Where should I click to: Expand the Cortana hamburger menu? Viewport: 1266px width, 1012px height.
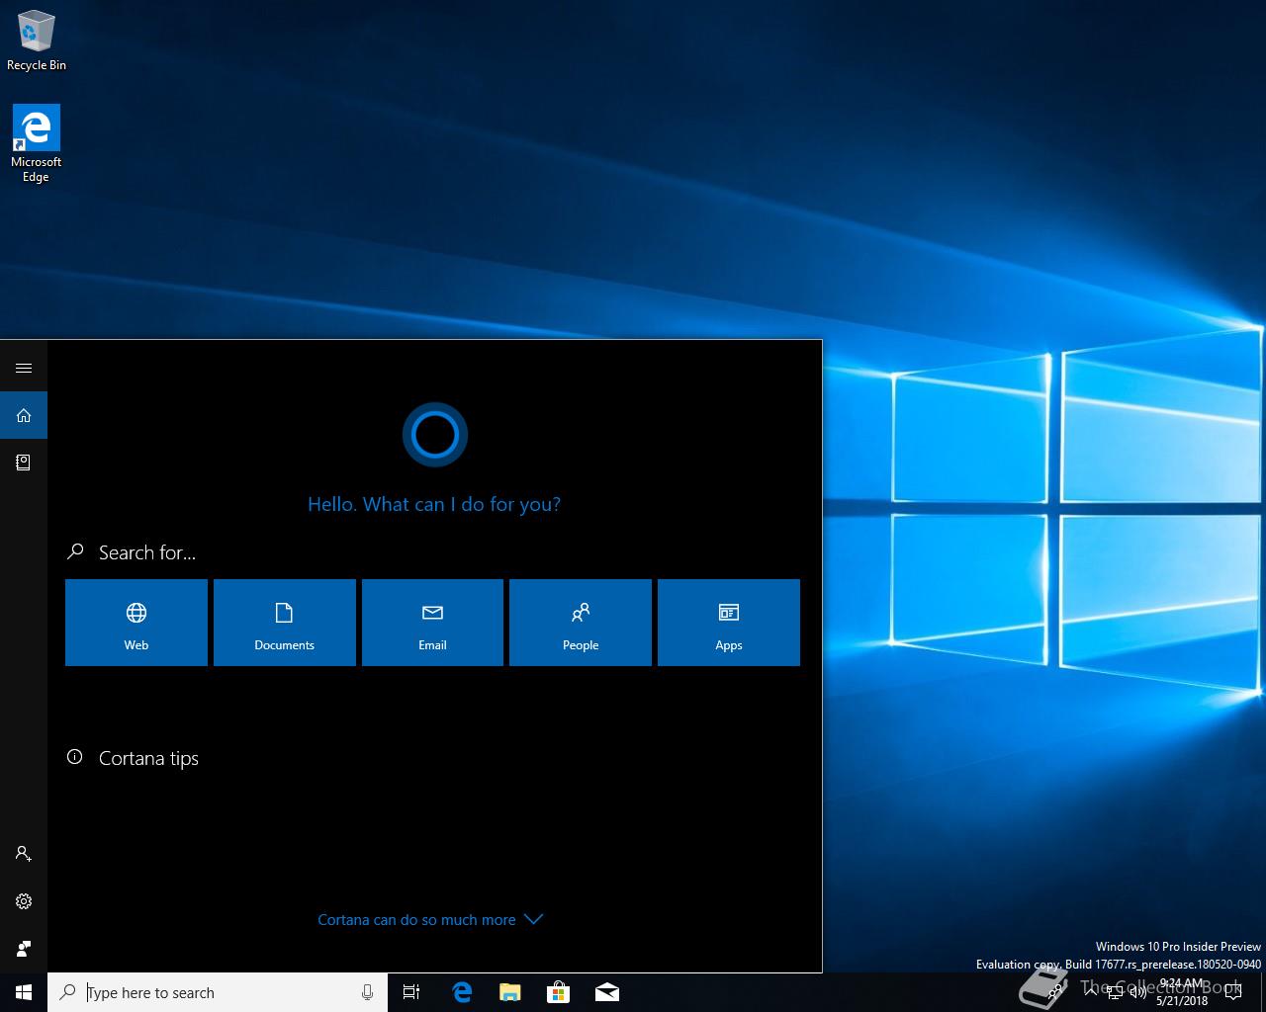(x=24, y=369)
